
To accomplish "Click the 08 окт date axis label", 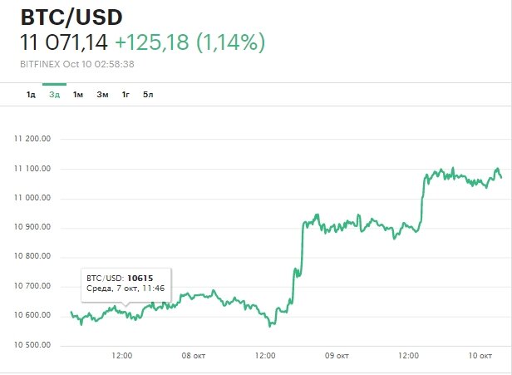I will coord(193,356).
